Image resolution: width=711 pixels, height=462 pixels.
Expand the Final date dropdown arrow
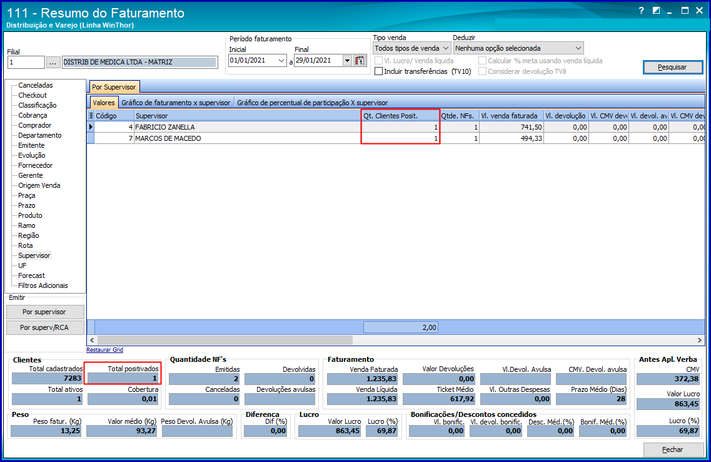pos(347,60)
